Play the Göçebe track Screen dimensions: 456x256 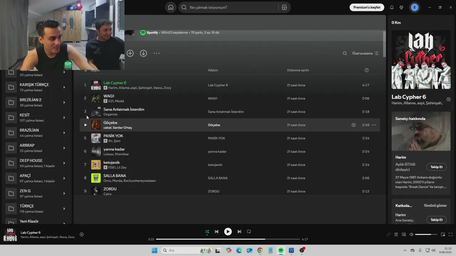point(85,125)
